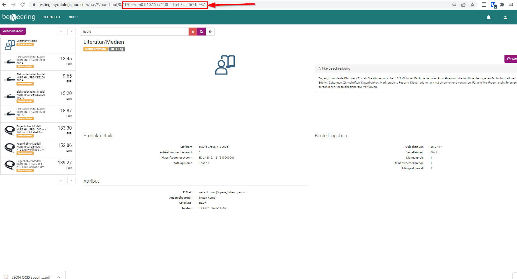
Task: Select the Fugenhobler 1000 A product thumbnail
Action: point(10,131)
